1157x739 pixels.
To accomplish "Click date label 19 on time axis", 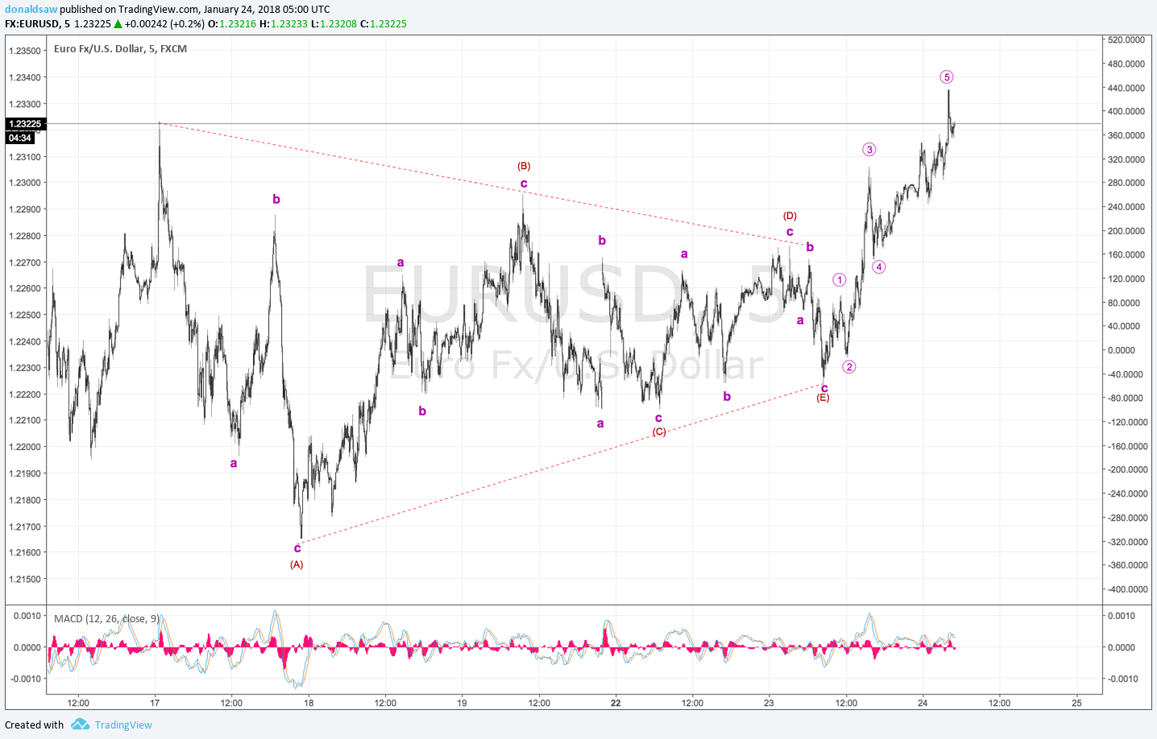I will point(462,703).
